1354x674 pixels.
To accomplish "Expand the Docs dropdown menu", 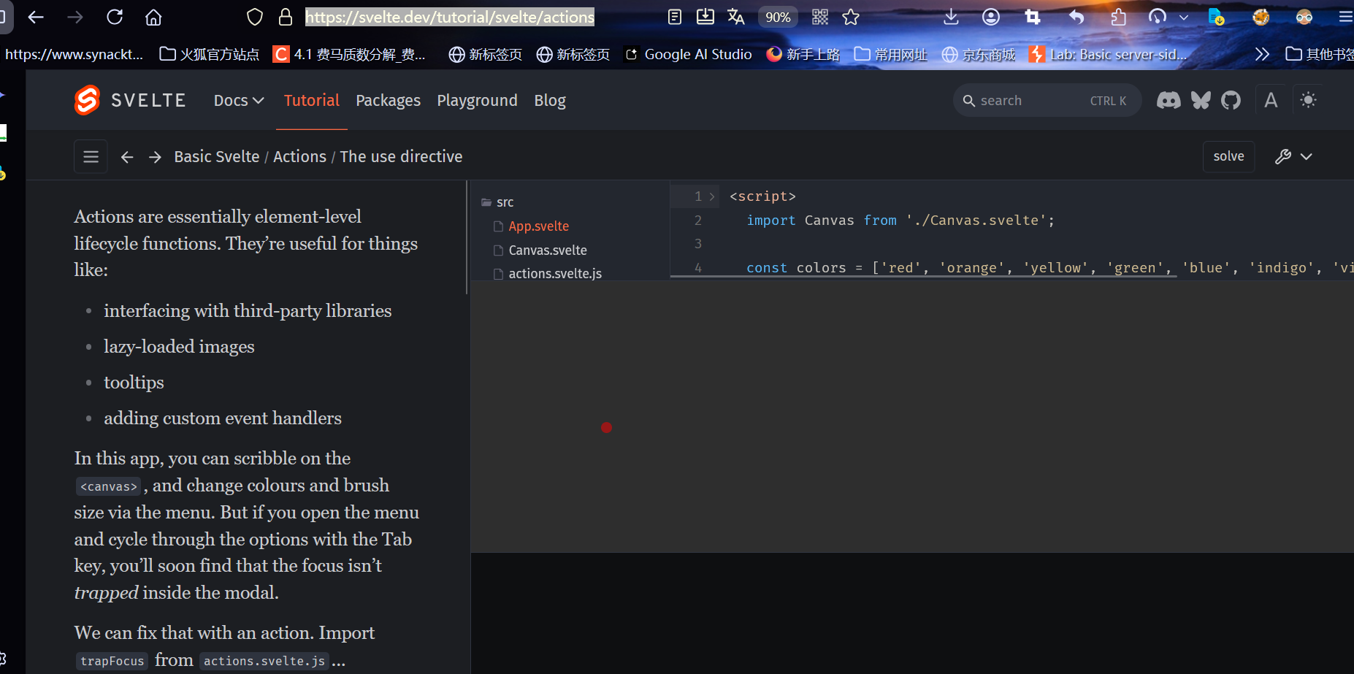I will click(x=239, y=101).
